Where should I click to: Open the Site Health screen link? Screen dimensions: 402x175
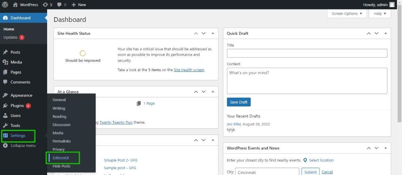coord(189,70)
